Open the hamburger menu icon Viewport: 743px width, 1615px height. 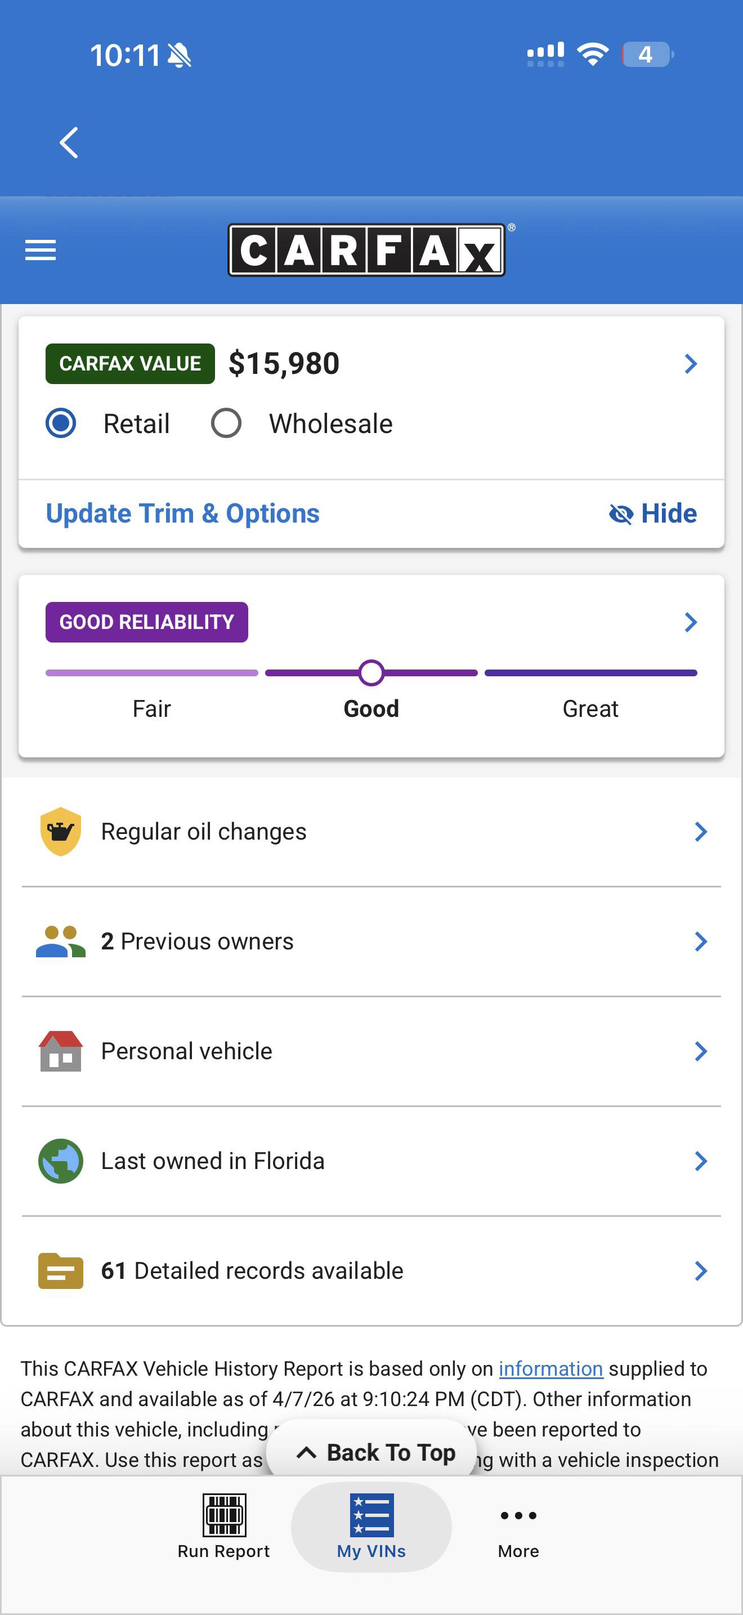pyautogui.click(x=41, y=250)
